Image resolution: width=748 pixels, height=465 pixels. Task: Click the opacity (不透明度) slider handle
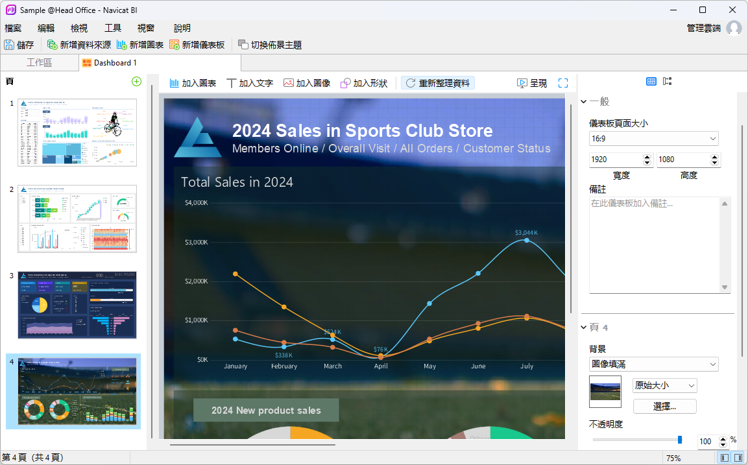click(x=680, y=440)
